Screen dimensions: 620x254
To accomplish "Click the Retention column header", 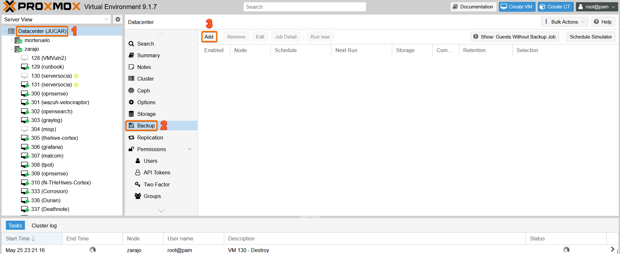I will click(486, 50).
